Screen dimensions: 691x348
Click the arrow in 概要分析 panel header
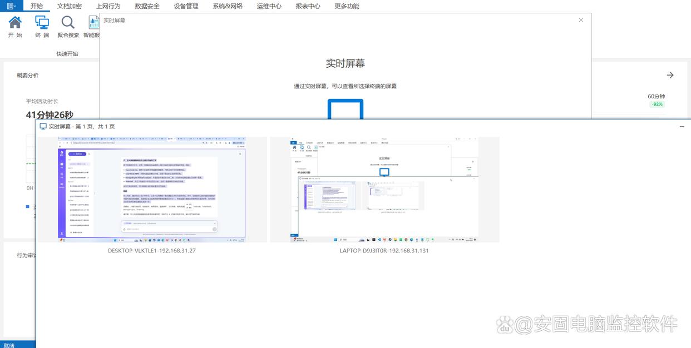coord(670,75)
